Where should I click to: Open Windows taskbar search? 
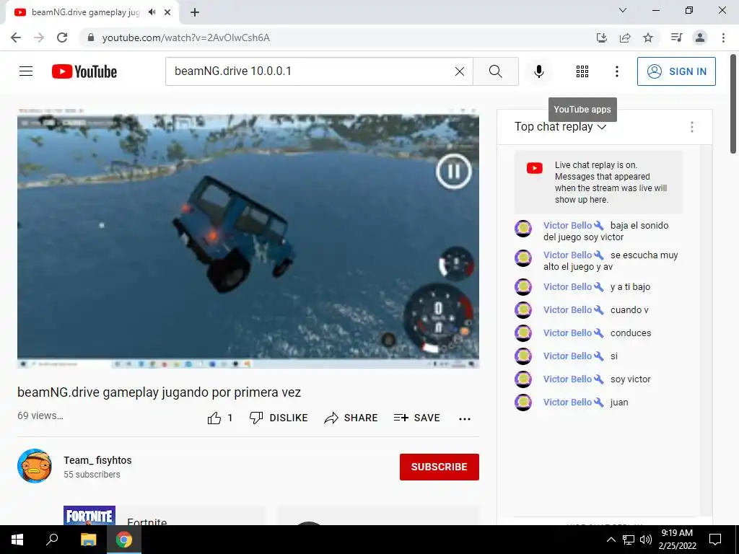tap(52, 540)
